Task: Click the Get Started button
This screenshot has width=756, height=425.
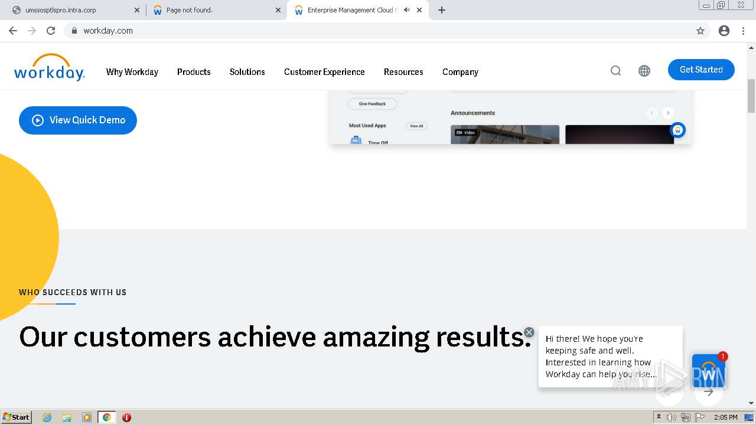Action: [701, 70]
